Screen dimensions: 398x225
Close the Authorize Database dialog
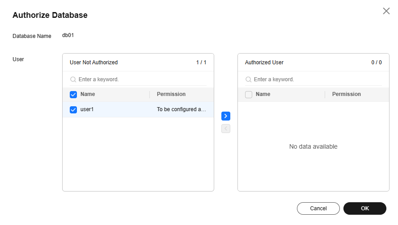(x=386, y=11)
